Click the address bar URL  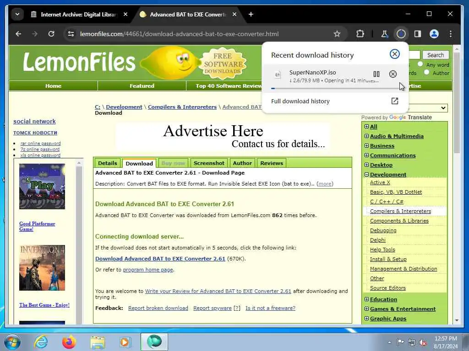tap(179, 34)
